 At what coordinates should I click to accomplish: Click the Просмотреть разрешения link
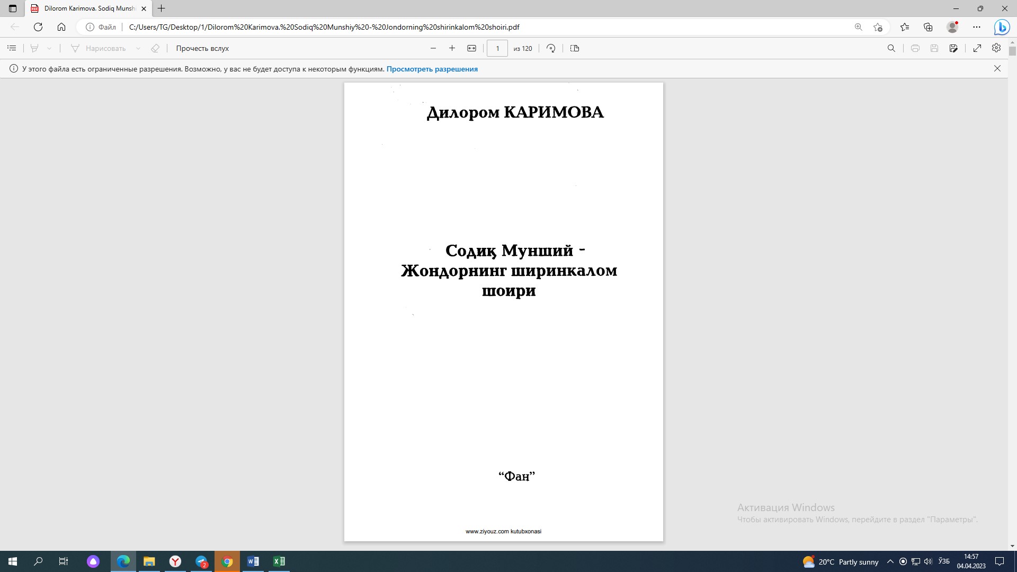click(432, 69)
